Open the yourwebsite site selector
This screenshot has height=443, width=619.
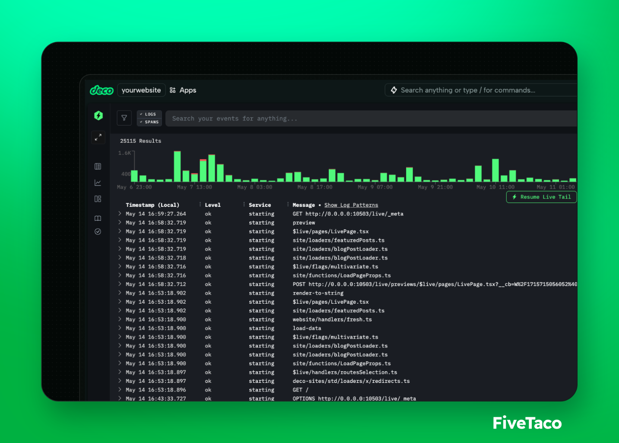[x=141, y=90]
